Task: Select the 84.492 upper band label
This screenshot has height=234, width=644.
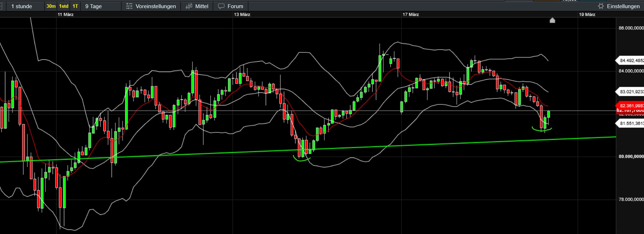Action: pos(630,61)
